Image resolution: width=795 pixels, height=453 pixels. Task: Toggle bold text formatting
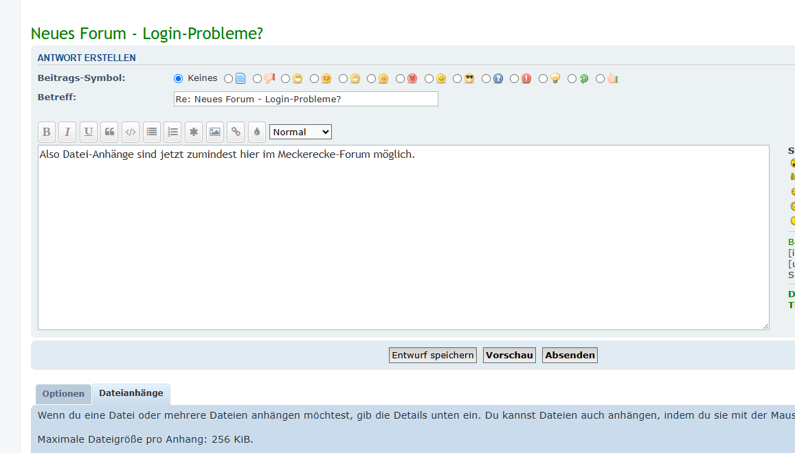[47, 132]
